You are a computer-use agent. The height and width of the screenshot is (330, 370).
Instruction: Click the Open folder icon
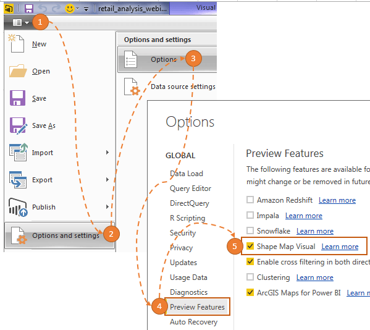[18, 71]
